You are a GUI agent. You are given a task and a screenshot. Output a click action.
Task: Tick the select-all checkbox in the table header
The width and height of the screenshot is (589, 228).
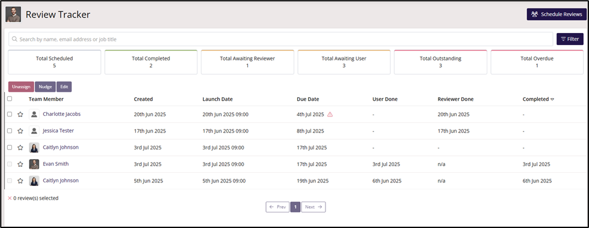10,99
